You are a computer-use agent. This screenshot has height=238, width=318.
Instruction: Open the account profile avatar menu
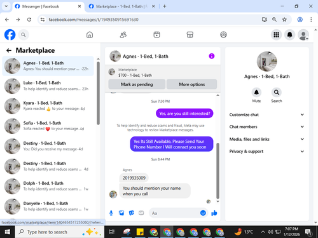[303, 35]
